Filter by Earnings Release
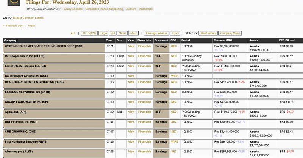Image resolution: width=303 pixels, height=158 pixels. point(156,33)
